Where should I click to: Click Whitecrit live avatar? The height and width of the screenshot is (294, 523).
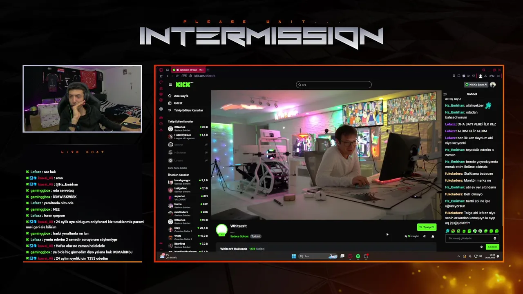[221, 230]
